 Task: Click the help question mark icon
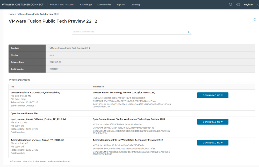(x=255, y=19)
